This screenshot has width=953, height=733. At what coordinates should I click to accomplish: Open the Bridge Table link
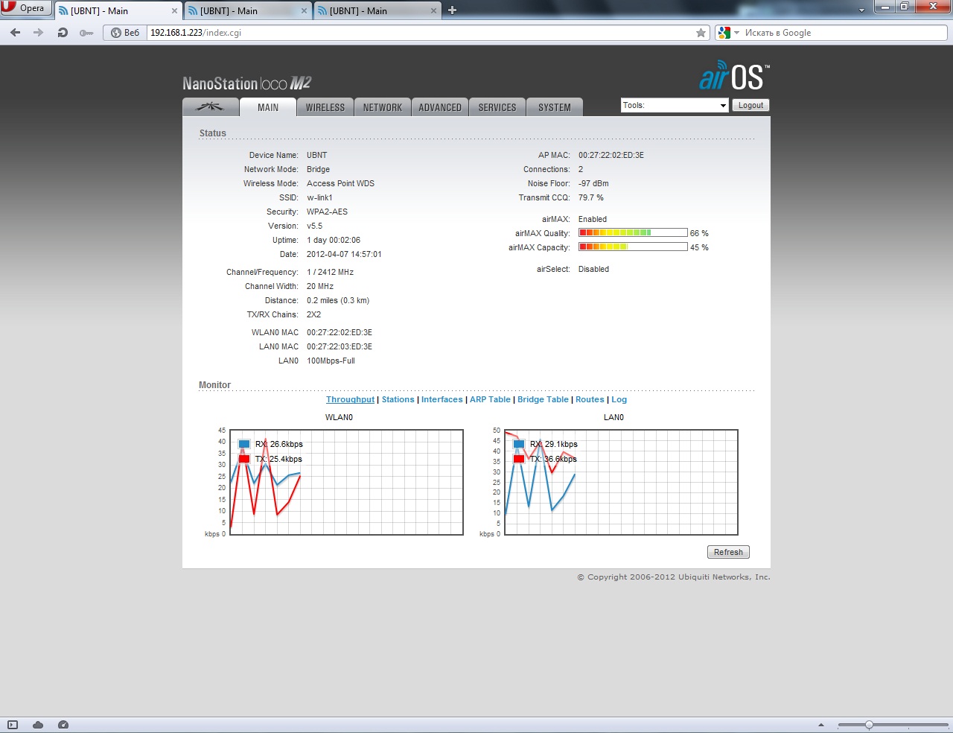(x=543, y=400)
